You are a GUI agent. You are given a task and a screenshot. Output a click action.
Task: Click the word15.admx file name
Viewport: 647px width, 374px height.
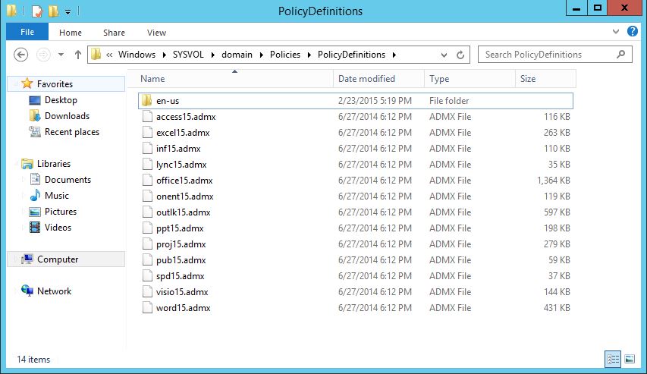184,308
